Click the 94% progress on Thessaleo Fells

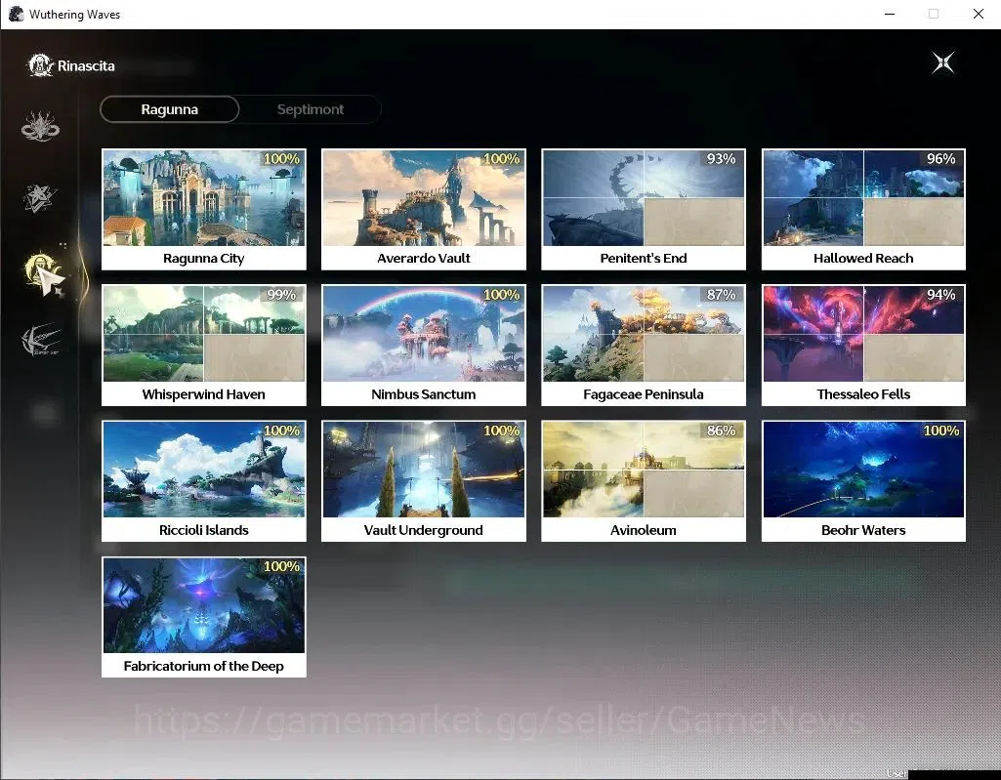941,294
